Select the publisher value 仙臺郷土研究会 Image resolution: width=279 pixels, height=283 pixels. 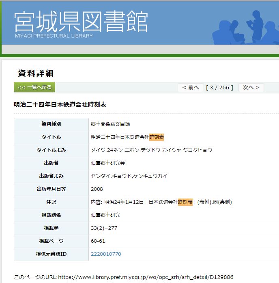click(108, 163)
